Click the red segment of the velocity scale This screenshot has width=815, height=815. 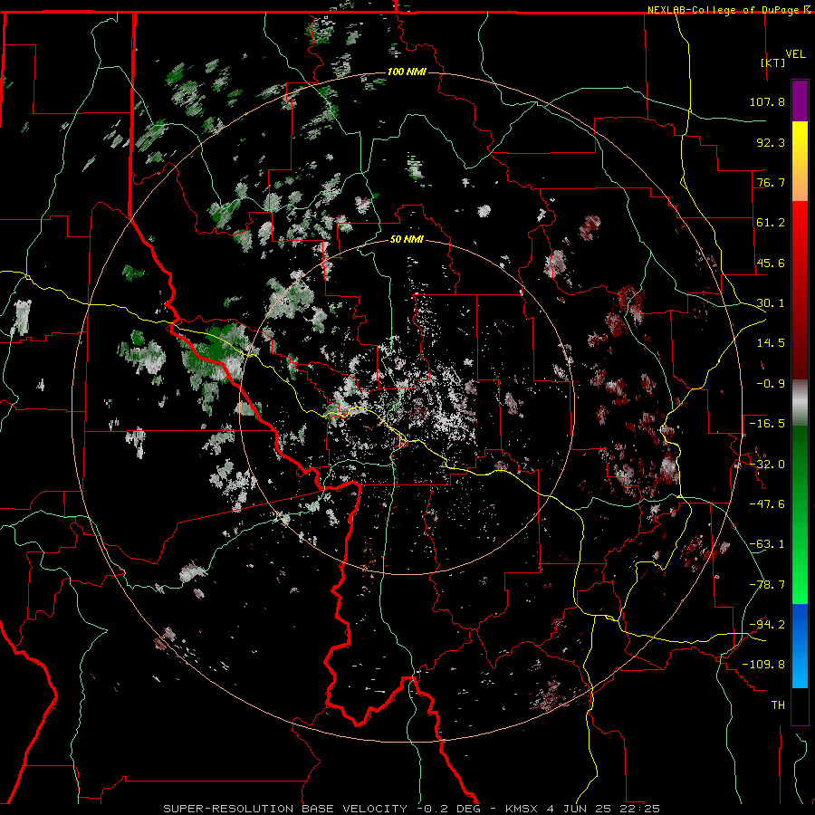(x=800, y=290)
